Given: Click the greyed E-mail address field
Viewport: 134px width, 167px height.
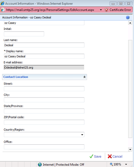Looking at the screenshot, I should (44, 67).
